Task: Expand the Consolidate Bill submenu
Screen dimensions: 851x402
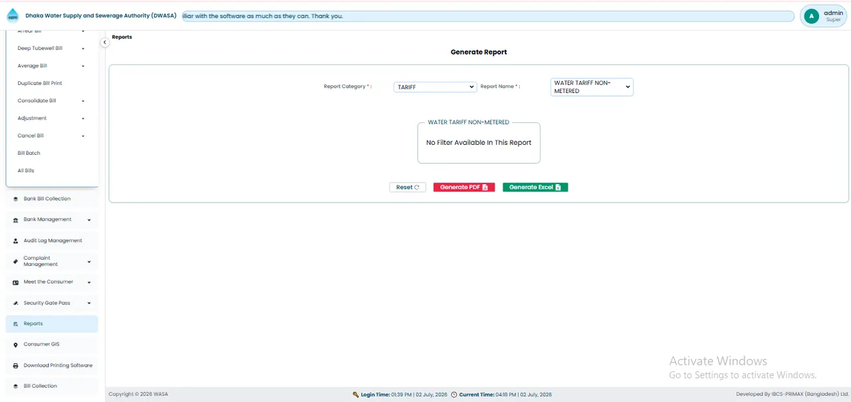Action: point(83,101)
